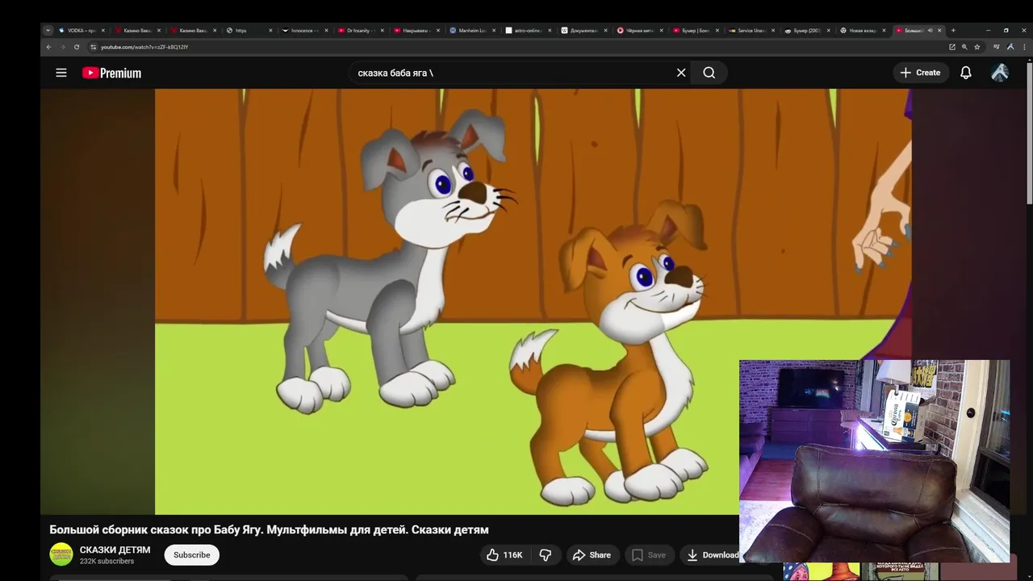Switch to the Документальн tab

click(584, 31)
